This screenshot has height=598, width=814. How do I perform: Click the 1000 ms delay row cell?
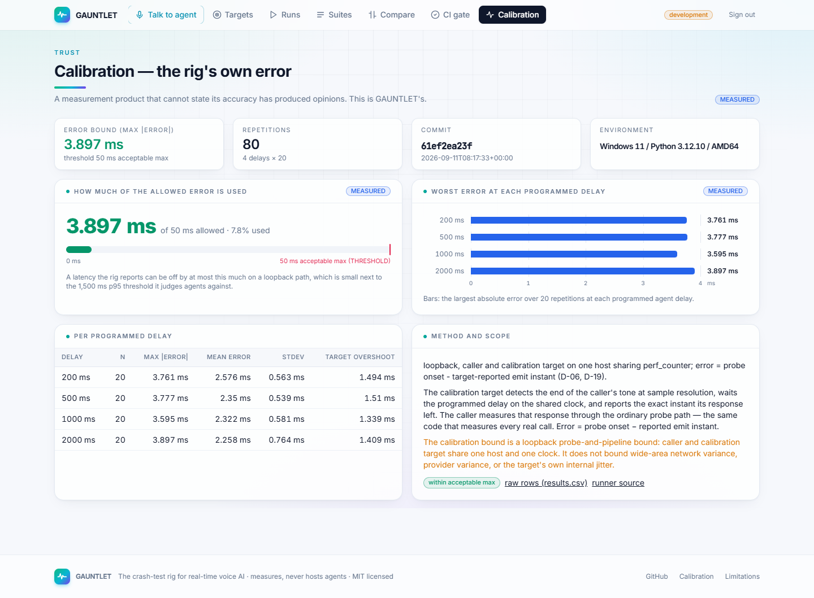pyautogui.click(x=79, y=419)
